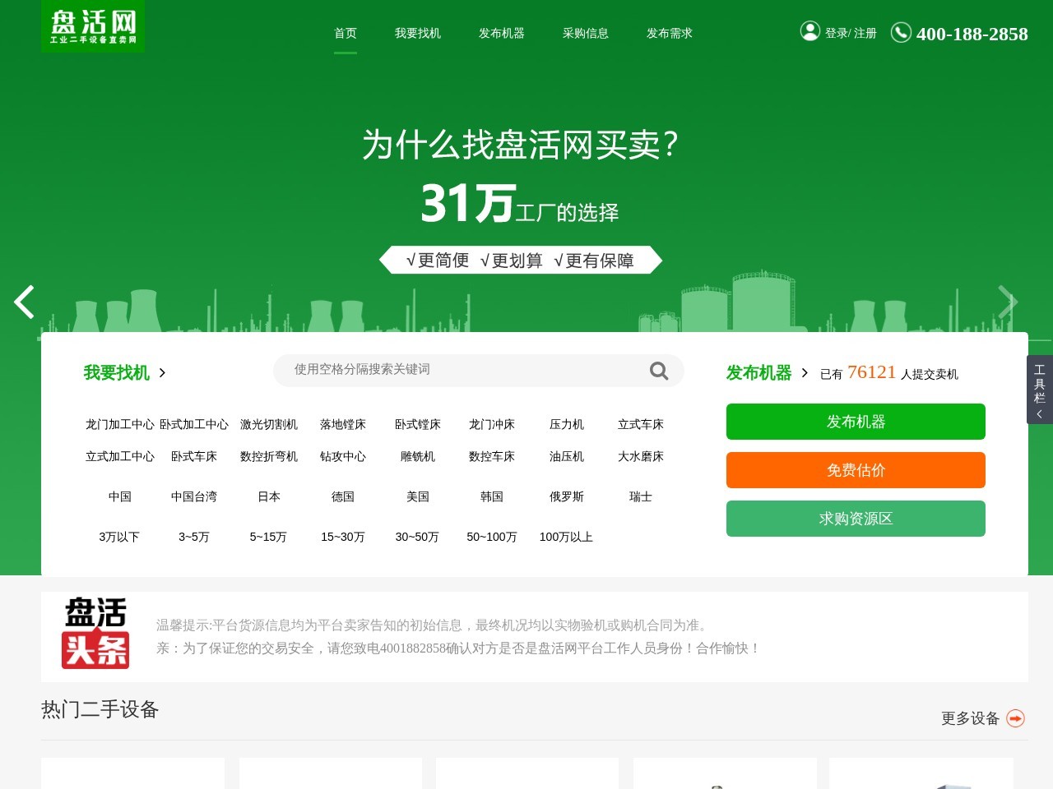Filter by origin 瑞士

(641, 497)
